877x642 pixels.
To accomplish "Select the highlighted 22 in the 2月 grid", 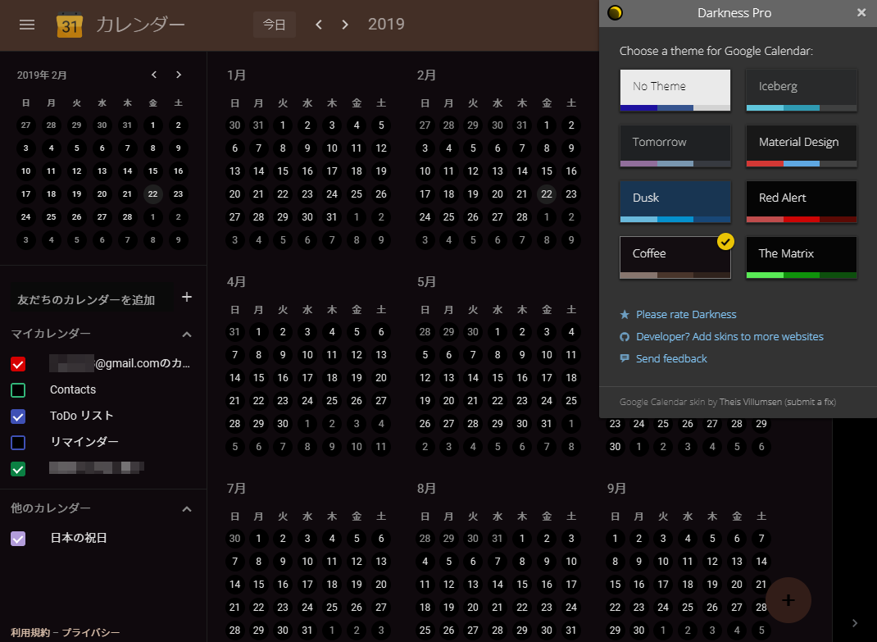I will point(547,194).
